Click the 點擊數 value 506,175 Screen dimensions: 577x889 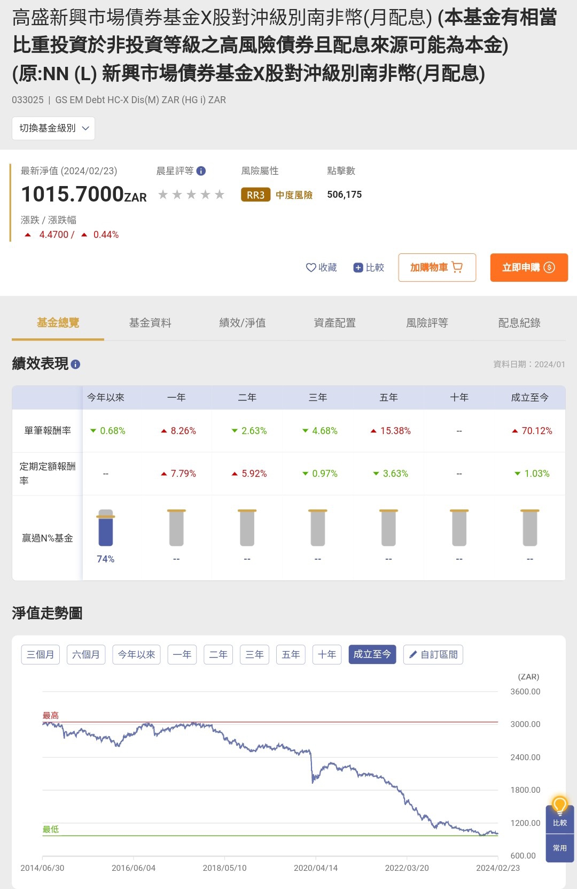[x=345, y=195]
